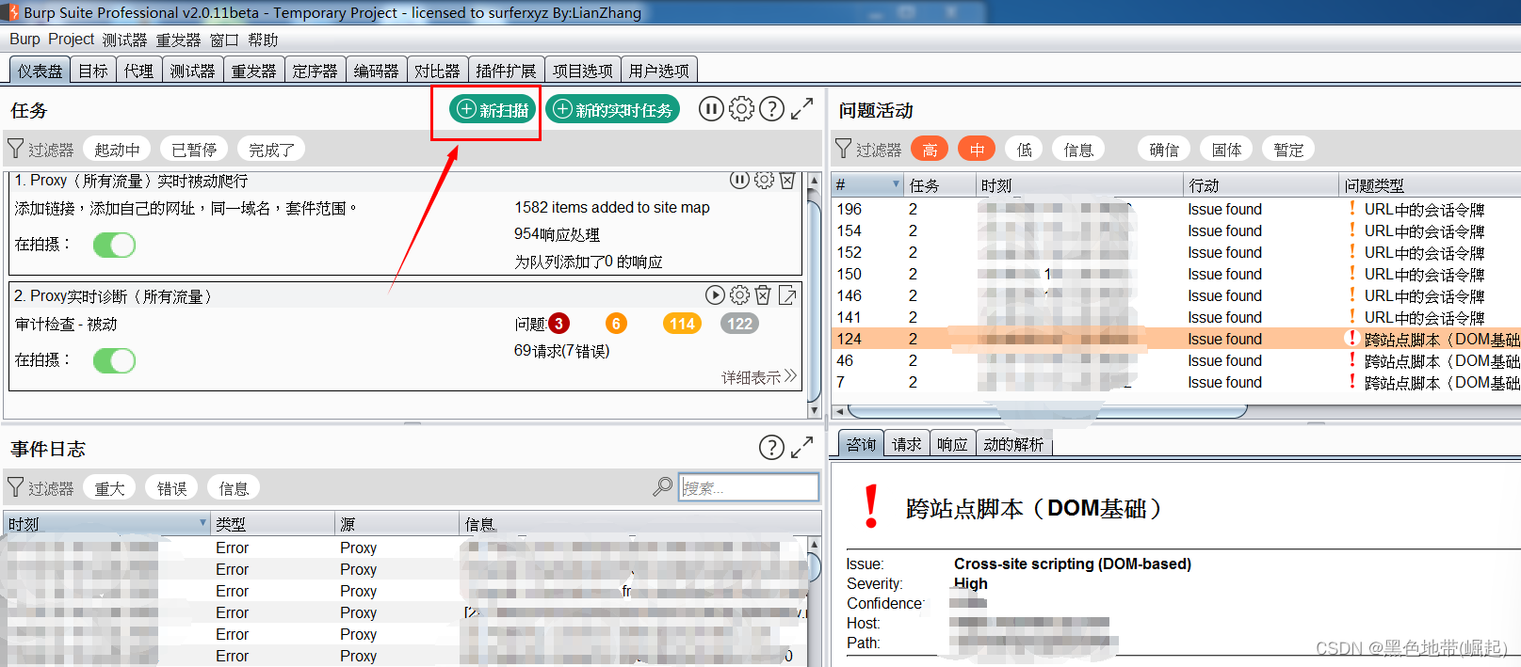This screenshot has height=667, width=1521.
Task: Click the low-severity count badge 114
Action: click(682, 324)
